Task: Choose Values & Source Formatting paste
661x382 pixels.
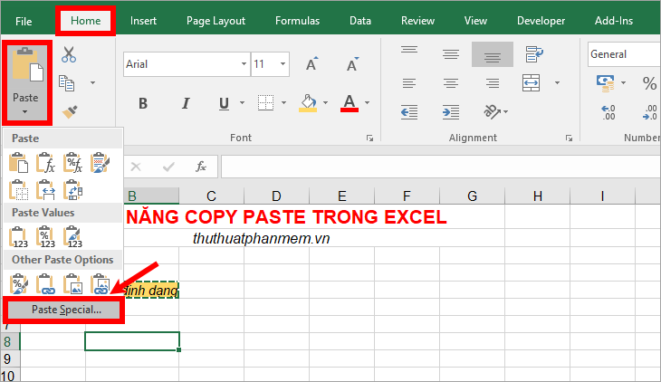Action: (x=72, y=237)
